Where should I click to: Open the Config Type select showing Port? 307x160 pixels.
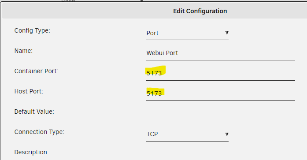pos(187,33)
